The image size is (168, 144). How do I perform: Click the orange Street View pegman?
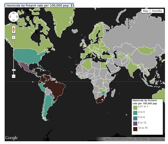click(x=13, y=29)
